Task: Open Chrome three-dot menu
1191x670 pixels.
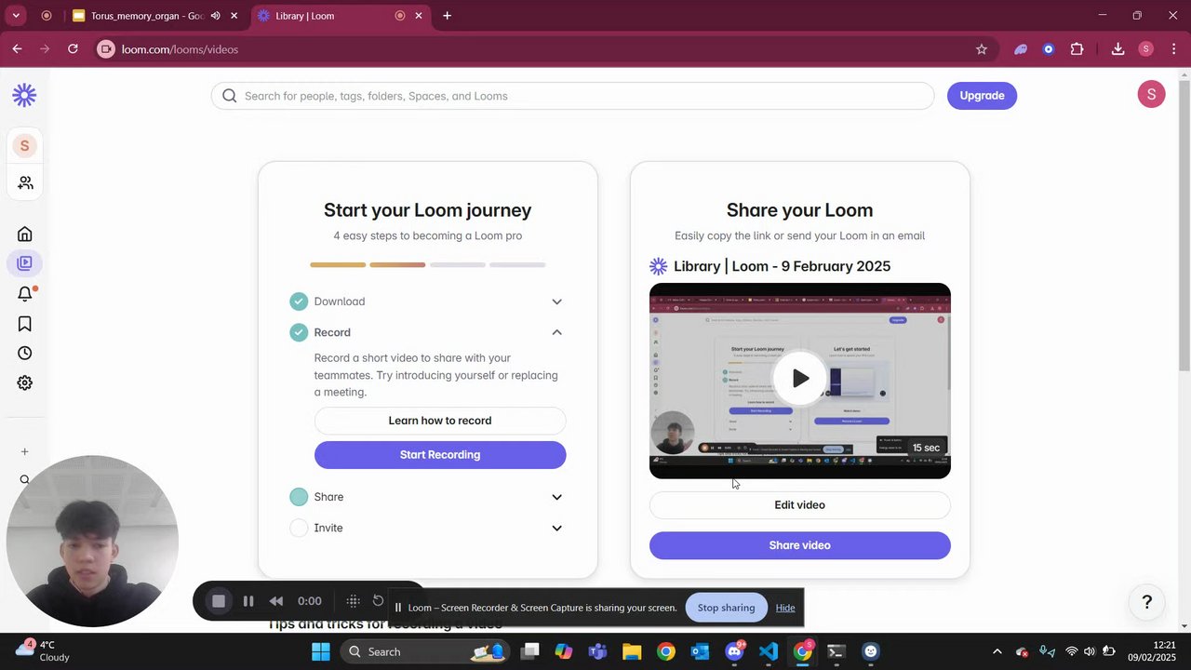Action: [1173, 49]
